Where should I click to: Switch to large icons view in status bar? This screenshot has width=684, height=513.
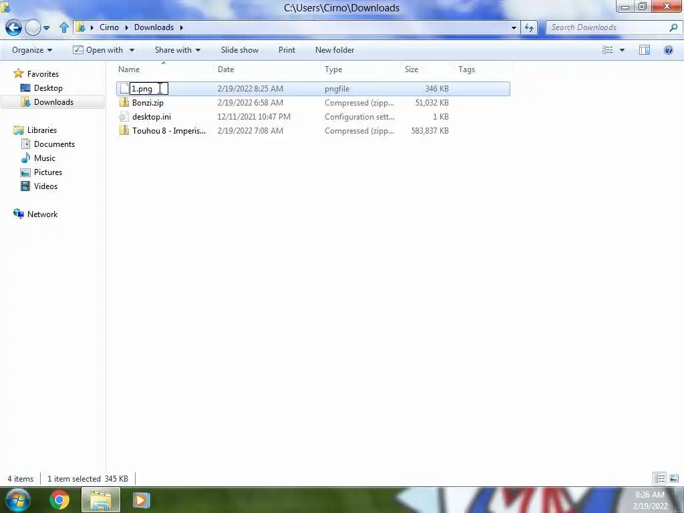(x=673, y=478)
